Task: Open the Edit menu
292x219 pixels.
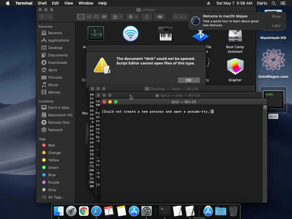Action: tap(55, 3)
